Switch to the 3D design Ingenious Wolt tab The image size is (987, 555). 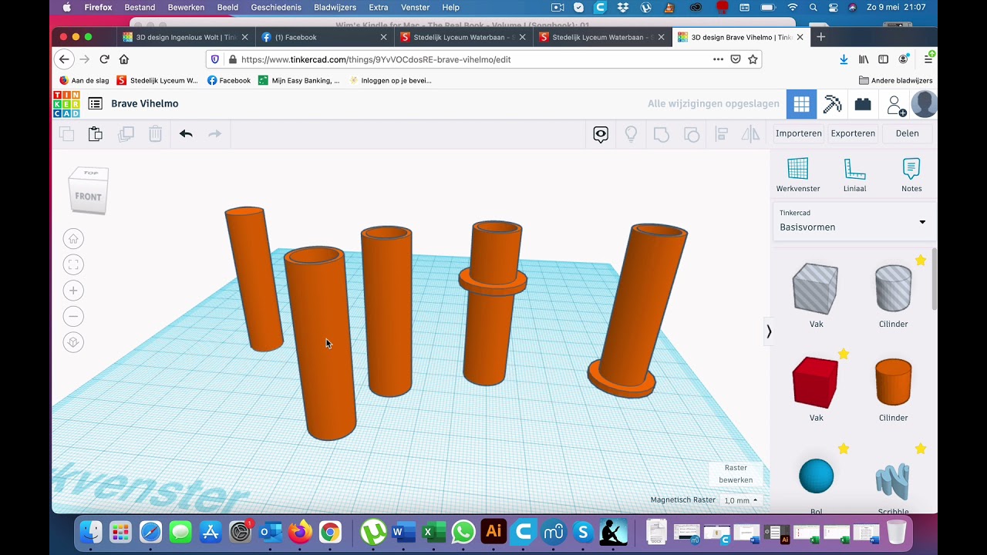185,37
